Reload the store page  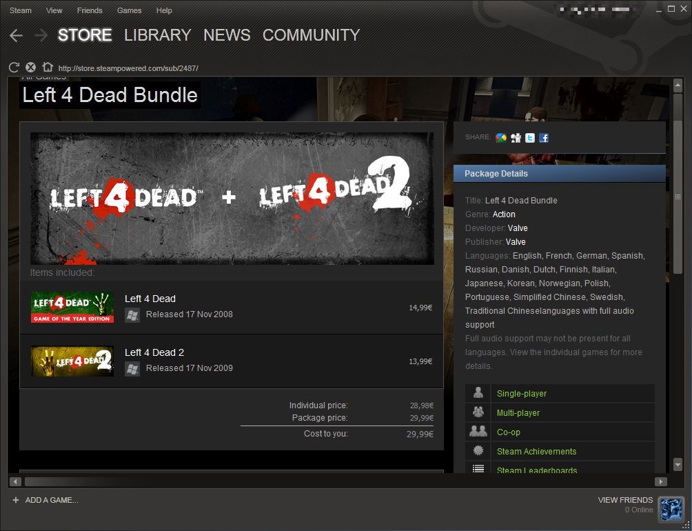pos(14,67)
